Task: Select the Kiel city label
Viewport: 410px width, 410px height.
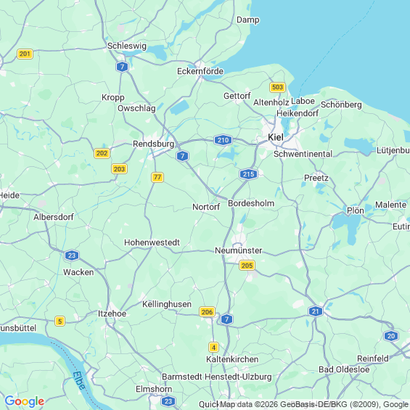Action: click(x=276, y=137)
